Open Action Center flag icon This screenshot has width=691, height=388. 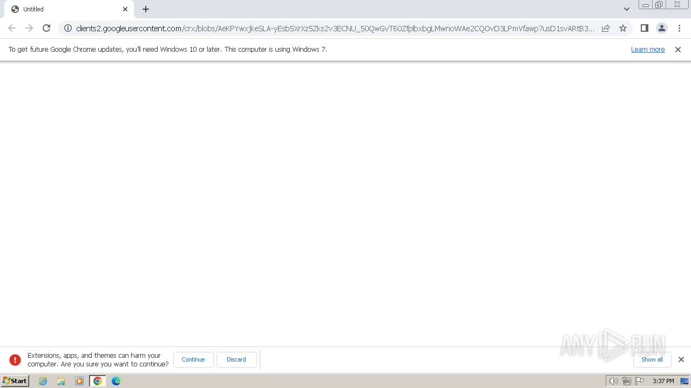click(640, 381)
